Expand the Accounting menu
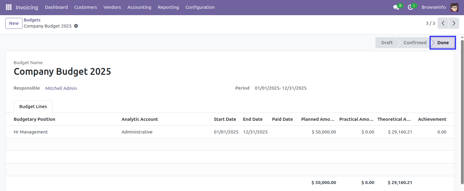Viewport: 464px width, 191px height. (139, 7)
